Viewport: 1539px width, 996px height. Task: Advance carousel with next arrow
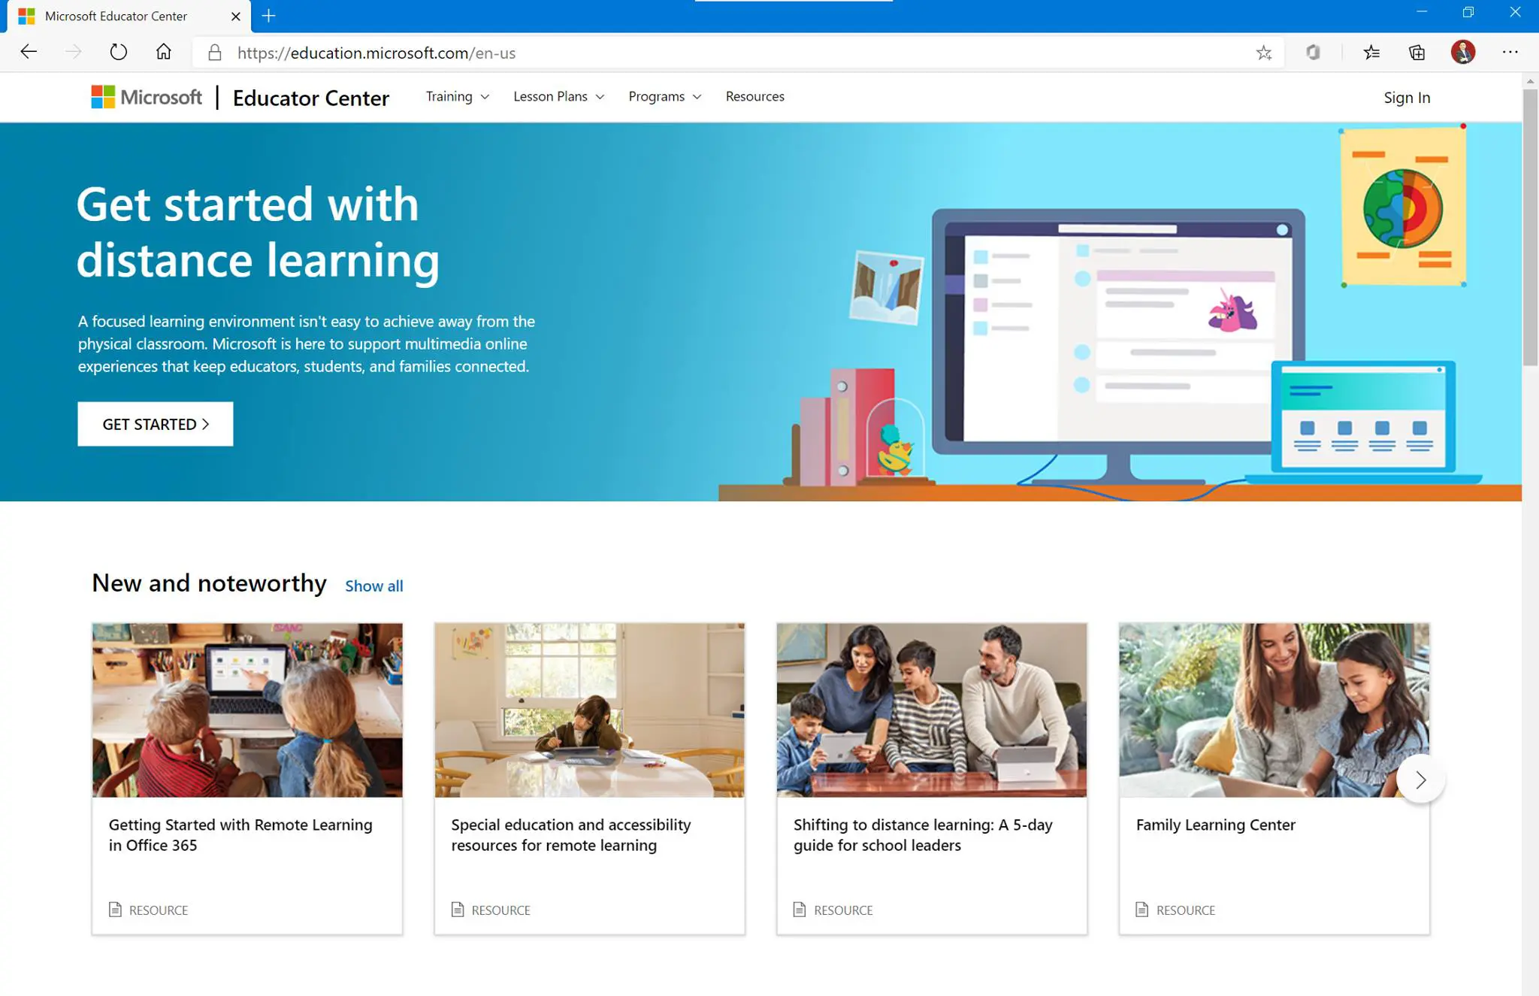pos(1420,780)
